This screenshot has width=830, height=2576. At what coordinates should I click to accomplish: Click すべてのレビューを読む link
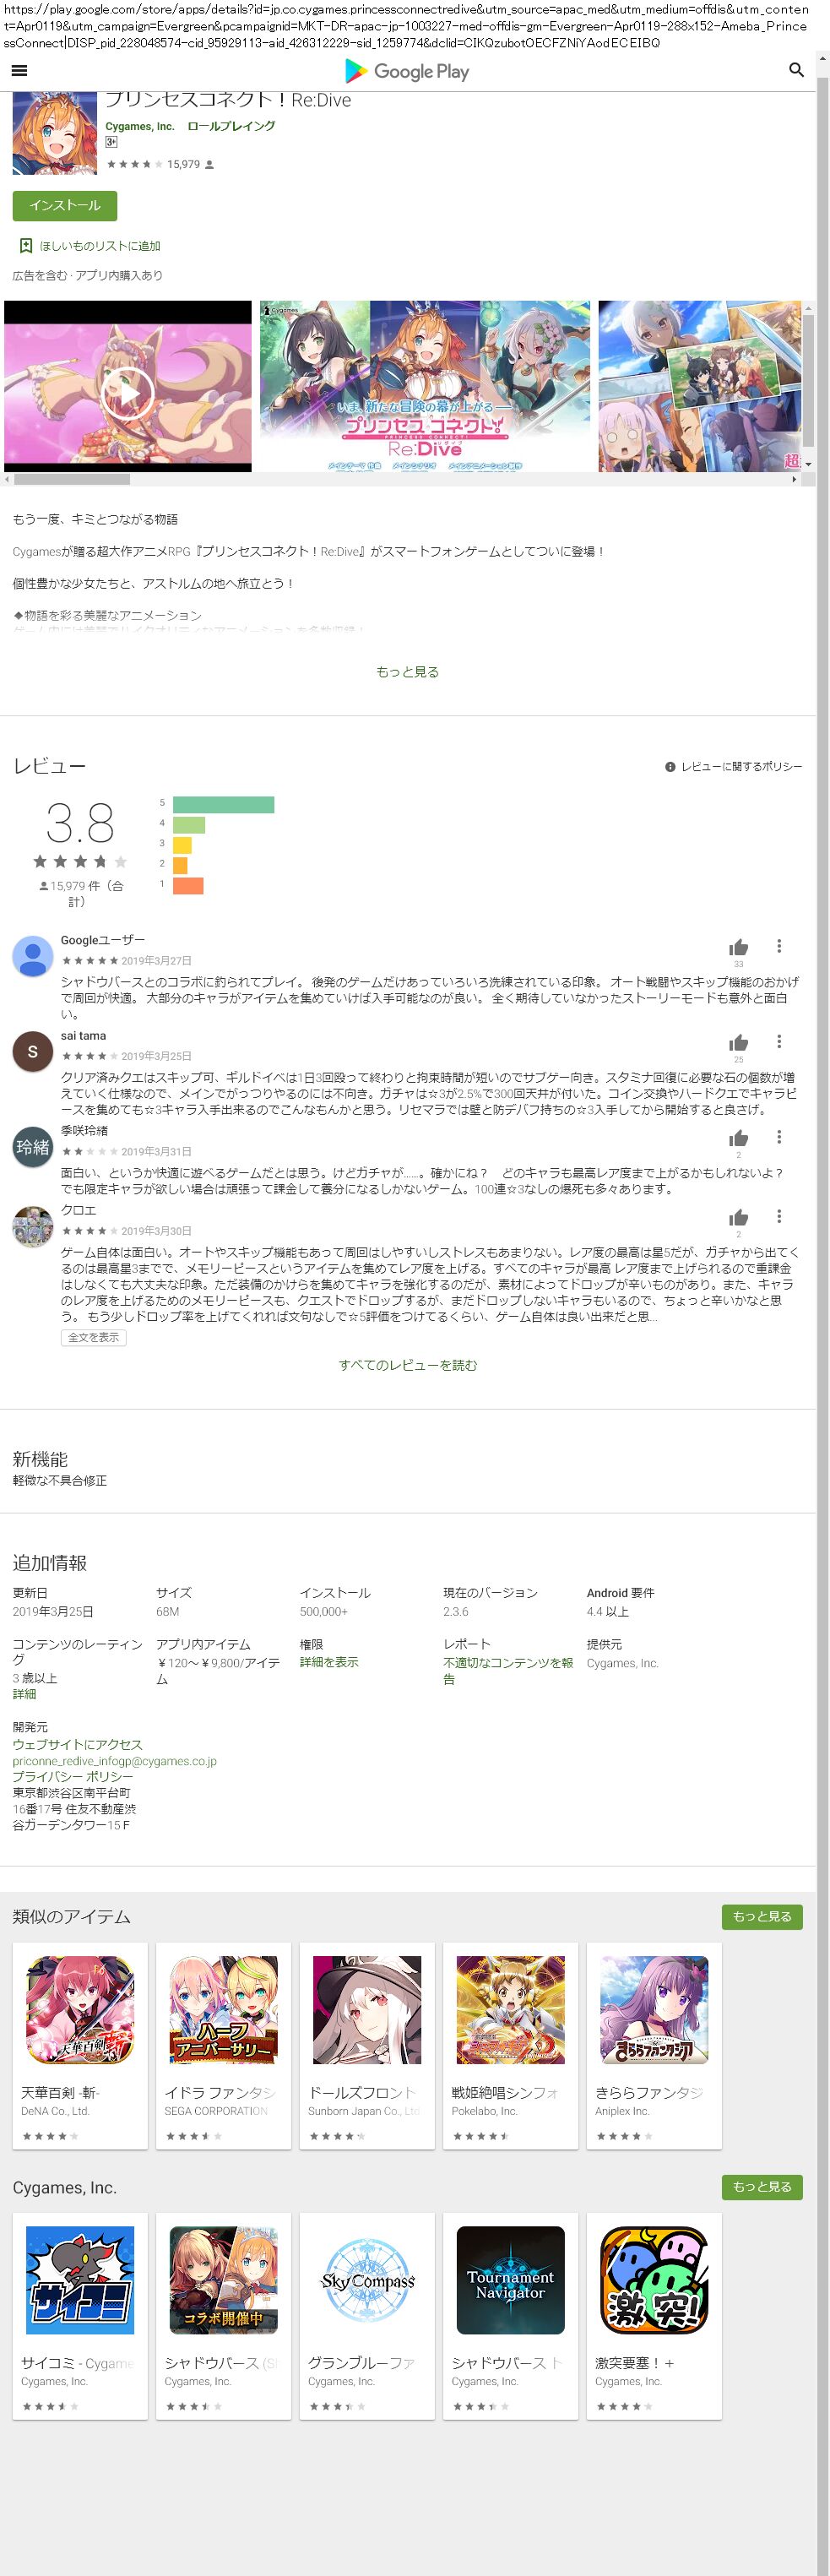pyautogui.click(x=408, y=1365)
